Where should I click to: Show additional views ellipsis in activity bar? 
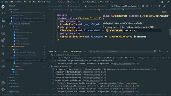(x=3, y=73)
